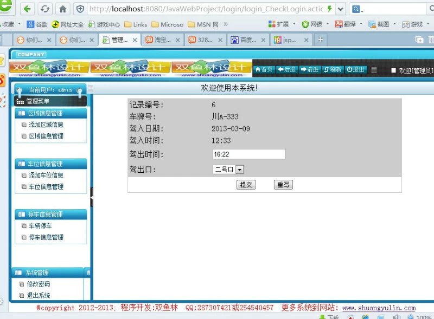Viewport: 434px width, 319px height.
Task: Open 车辆停车 menu item
Action: click(40, 226)
